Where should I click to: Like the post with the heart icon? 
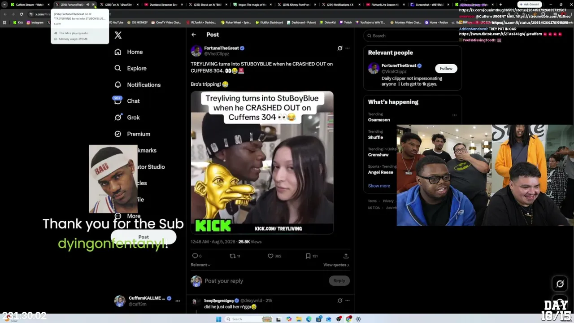point(270,256)
